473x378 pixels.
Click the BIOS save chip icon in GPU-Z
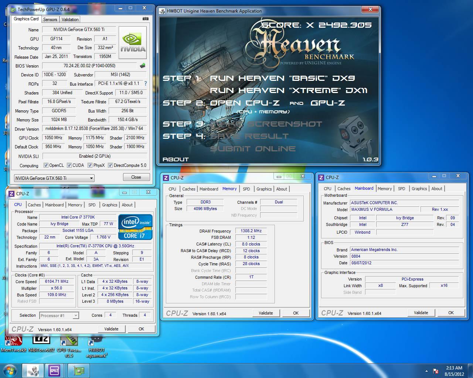click(x=143, y=66)
